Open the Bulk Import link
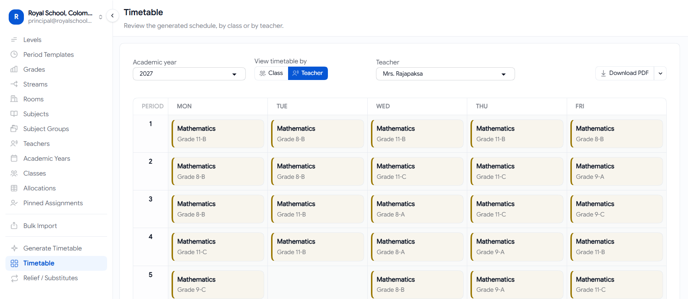The height and width of the screenshot is (299, 688). (x=56, y=226)
